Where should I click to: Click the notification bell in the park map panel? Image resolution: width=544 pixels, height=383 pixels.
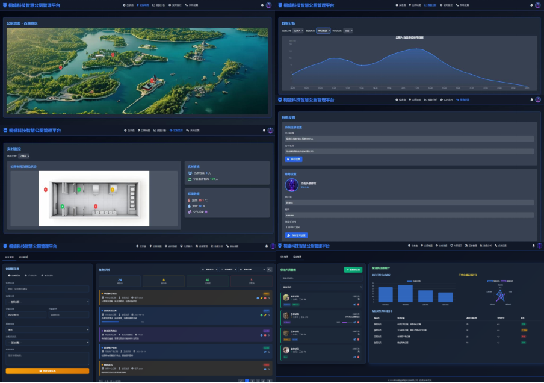262,5
